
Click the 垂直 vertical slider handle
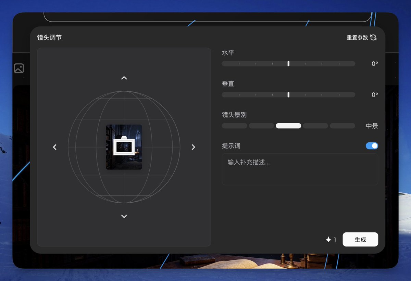tap(288, 95)
